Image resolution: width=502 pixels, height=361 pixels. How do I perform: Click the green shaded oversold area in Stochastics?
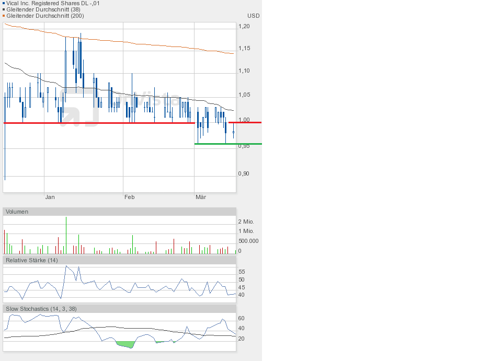pyautogui.click(x=125, y=344)
